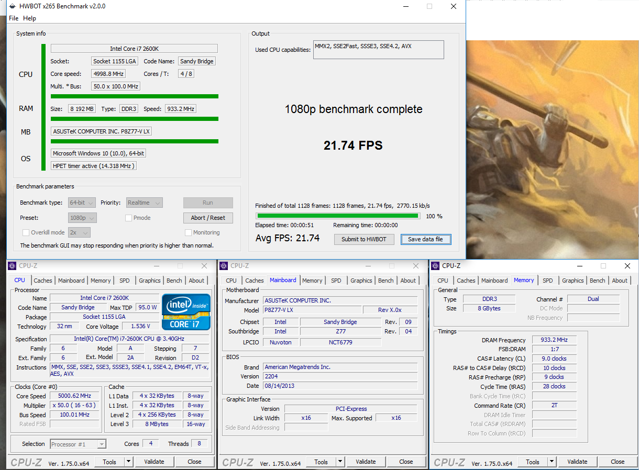Click the app icon of the CPU-Z CPU window
Image resolution: width=639 pixels, height=470 pixels.
(12, 266)
